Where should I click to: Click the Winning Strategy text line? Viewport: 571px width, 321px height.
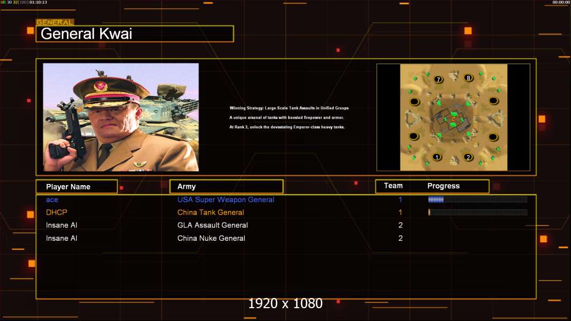coord(289,108)
